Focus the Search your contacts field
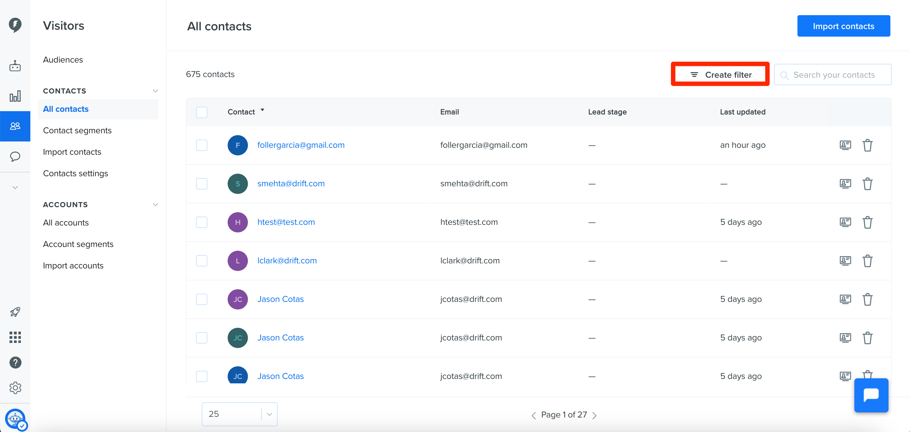 point(833,75)
